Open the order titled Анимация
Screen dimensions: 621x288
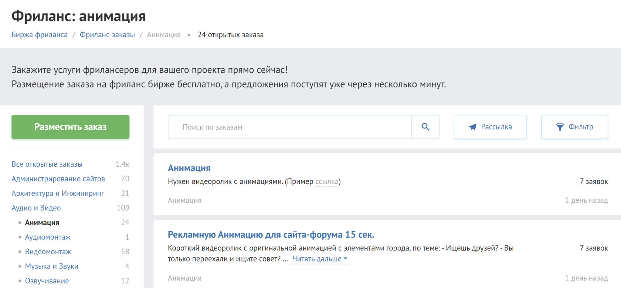coord(189,168)
